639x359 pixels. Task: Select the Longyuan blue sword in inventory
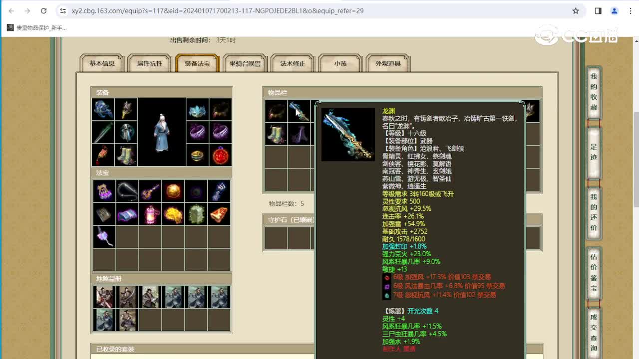(x=299, y=111)
